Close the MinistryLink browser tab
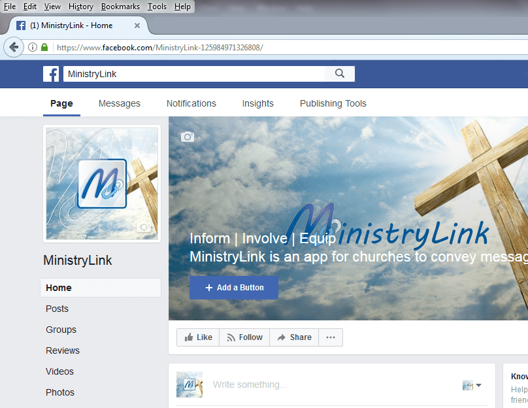Screen dimensions: 528x408 click(137, 25)
